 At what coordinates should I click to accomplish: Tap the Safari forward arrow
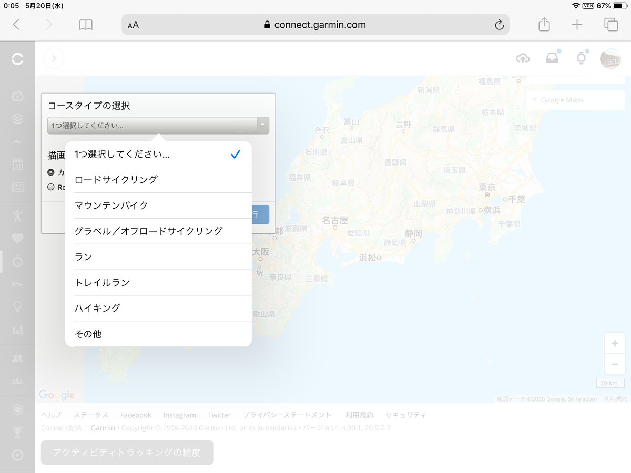[x=49, y=24]
